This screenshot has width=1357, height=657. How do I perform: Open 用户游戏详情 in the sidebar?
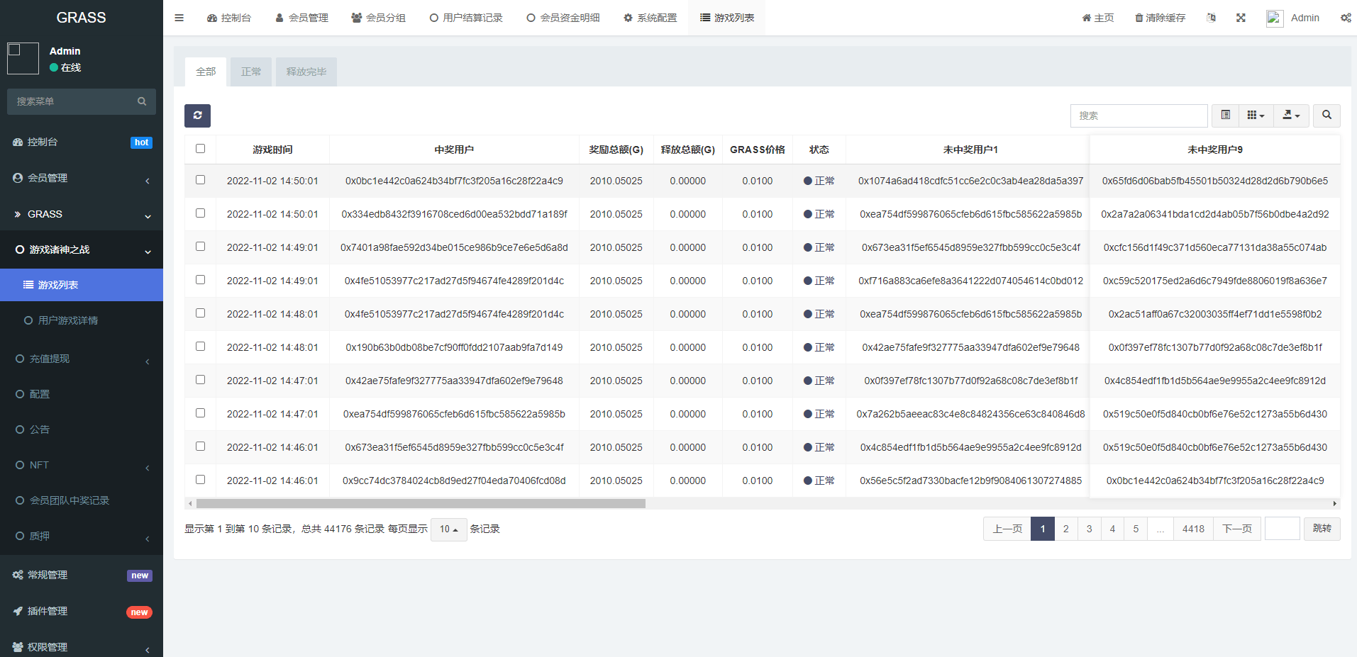coord(68,320)
